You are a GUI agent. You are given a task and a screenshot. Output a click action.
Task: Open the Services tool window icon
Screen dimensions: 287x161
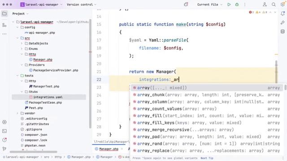pyautogui.click(x=4, y=122)
